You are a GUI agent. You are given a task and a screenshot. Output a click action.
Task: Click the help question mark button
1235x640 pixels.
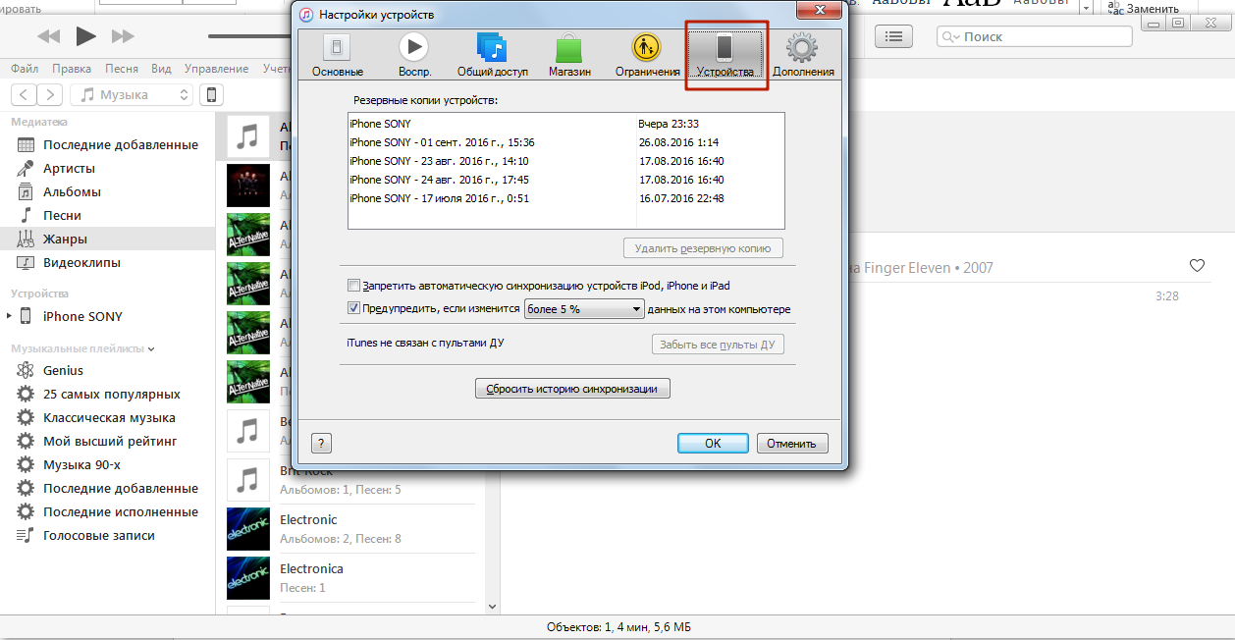(321, 443)
